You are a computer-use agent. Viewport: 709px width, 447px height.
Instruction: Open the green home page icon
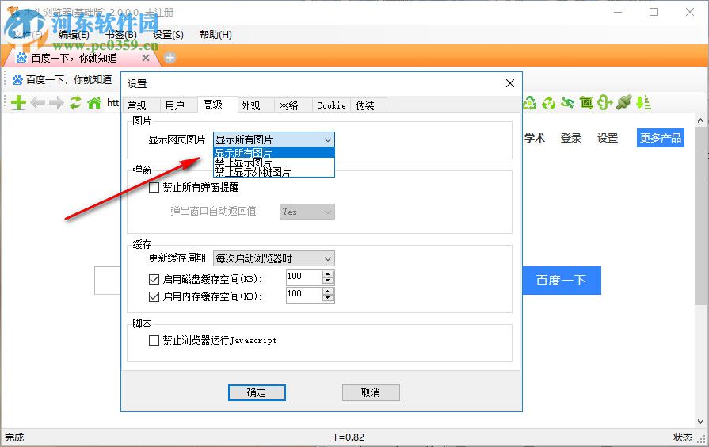(x=94, y=103)
